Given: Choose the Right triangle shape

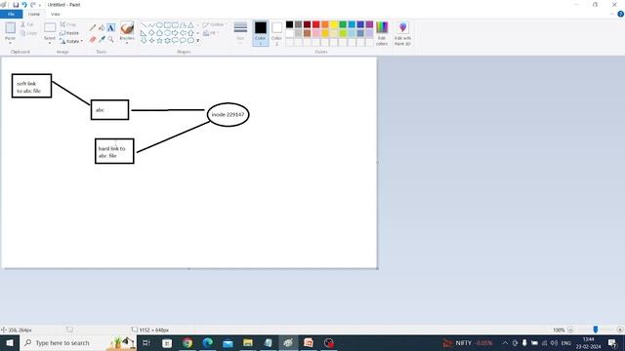Looking at the screenshot, I should [x=144, y=33].
